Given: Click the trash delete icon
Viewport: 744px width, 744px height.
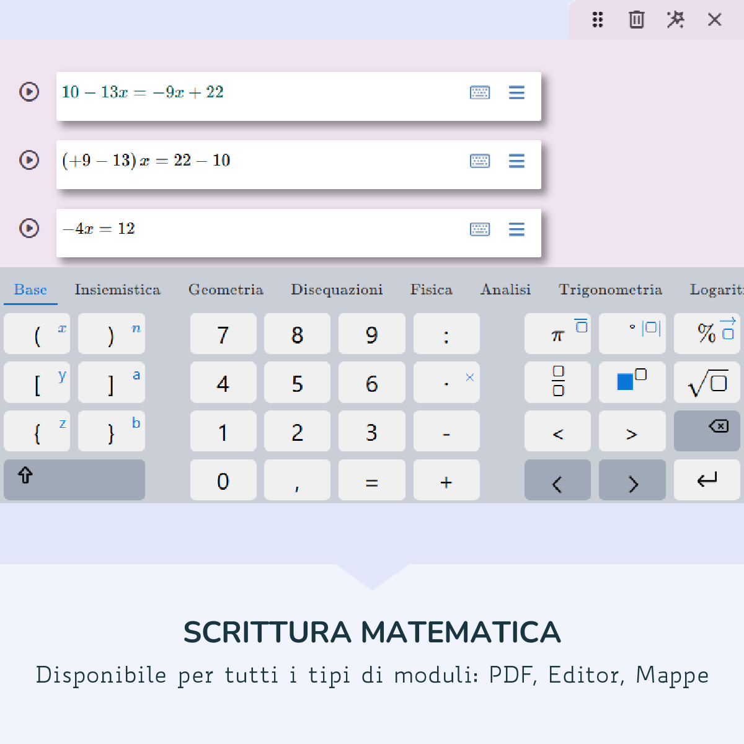Looking at the screenshot, I should [x=637, y=20].
